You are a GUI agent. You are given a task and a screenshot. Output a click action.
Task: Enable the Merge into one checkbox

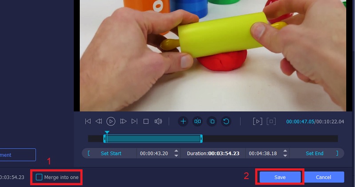coord(39,177)
